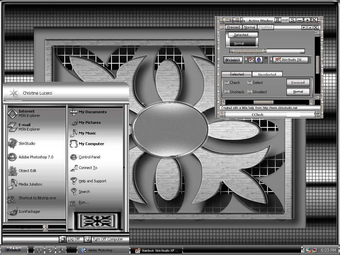The image size is (340, 255).
Task: Choose the Select radio button
Action: [250, 83]
